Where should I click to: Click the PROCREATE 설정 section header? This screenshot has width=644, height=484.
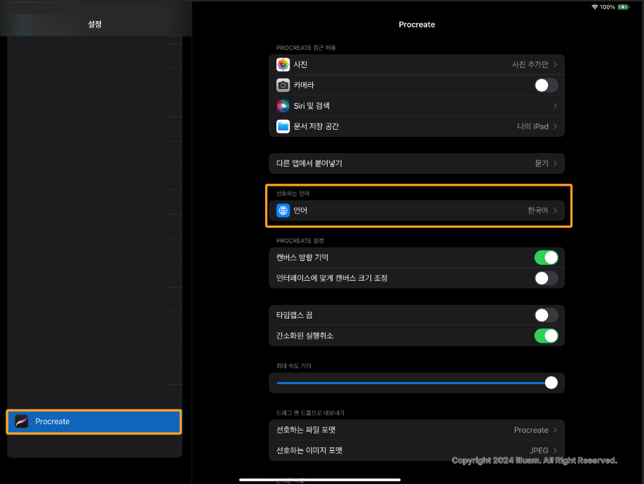coord(300,241)
